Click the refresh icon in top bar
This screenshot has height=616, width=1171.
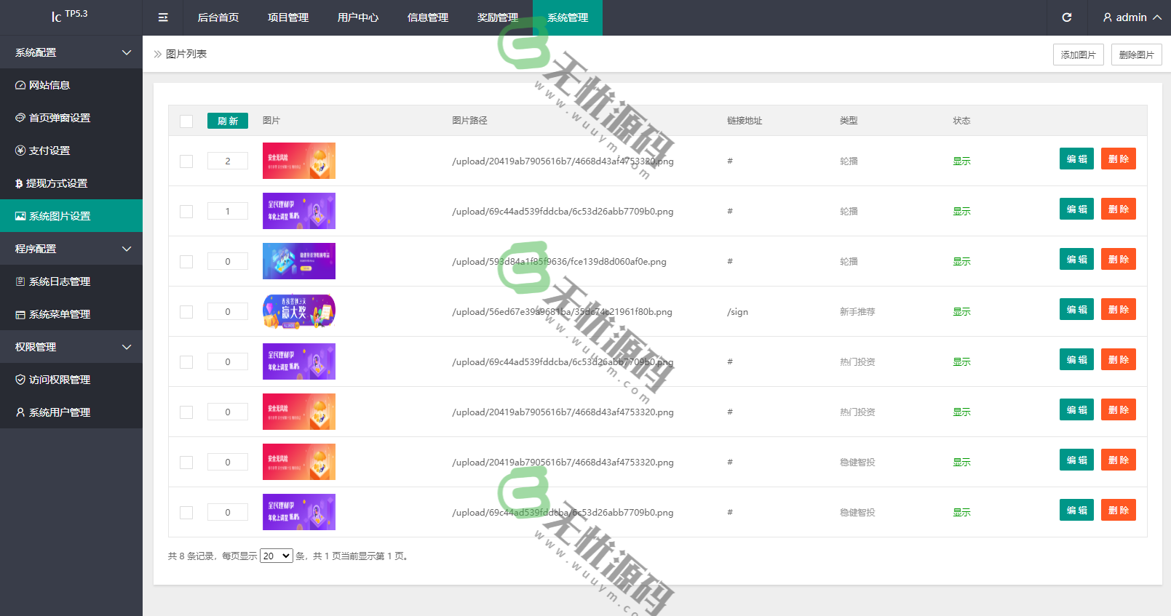[x=1067, y=17]
